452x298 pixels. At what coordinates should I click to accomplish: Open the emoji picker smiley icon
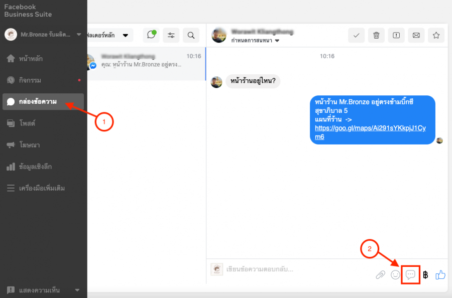[396, 275]
